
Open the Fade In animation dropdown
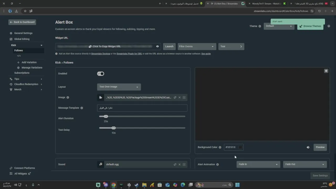point(258,164)
